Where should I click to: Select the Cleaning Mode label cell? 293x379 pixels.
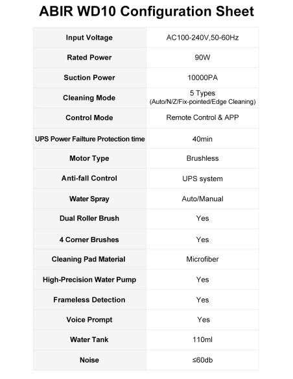(89, 98)
